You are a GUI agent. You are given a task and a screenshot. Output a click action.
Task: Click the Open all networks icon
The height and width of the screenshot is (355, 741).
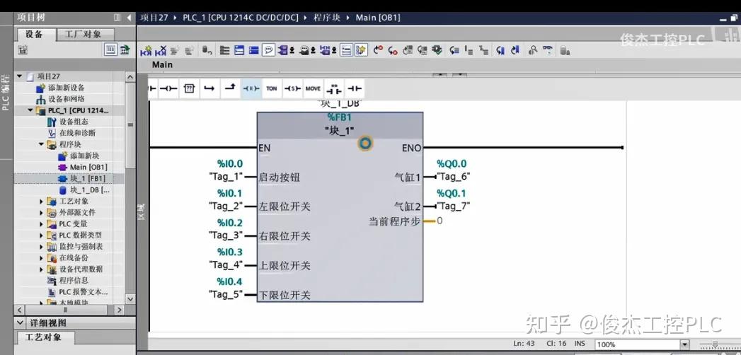click(240, 50)
